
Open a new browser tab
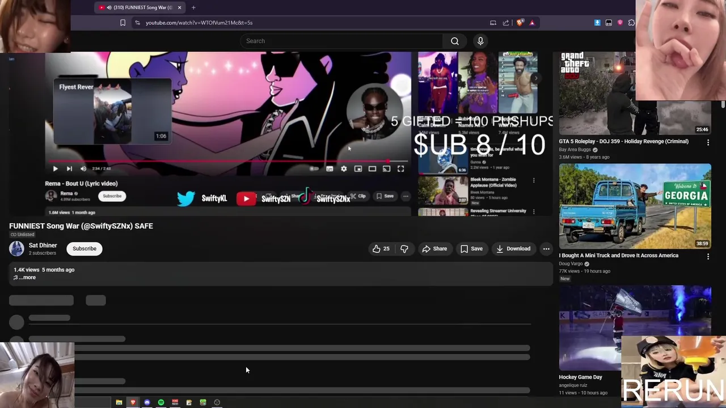pyautogui.click(x=193, y=7)
